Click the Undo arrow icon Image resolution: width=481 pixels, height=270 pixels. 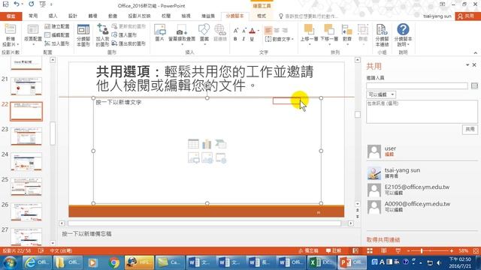pyautogui.click(x=17, y=4)
